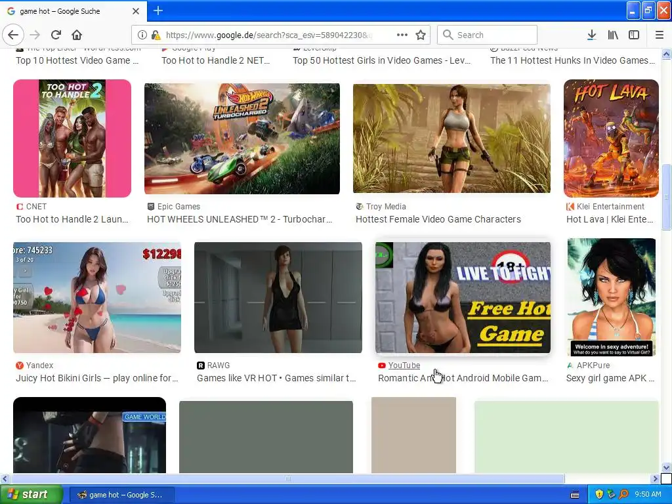This screenshot has height=504, width=672.
Task: Open 'The 11 Hottest Hunks In Video Games' title
Action: [572, 60]
